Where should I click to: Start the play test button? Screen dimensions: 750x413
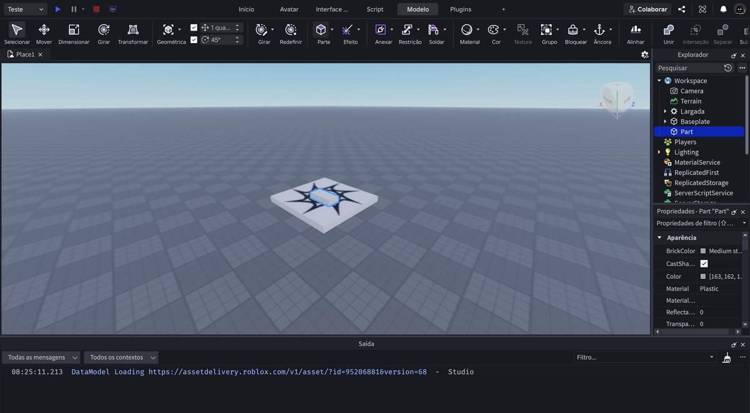tap(58, 9)
